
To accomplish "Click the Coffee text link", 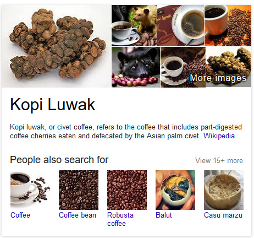I will click(x=20, y=215).
